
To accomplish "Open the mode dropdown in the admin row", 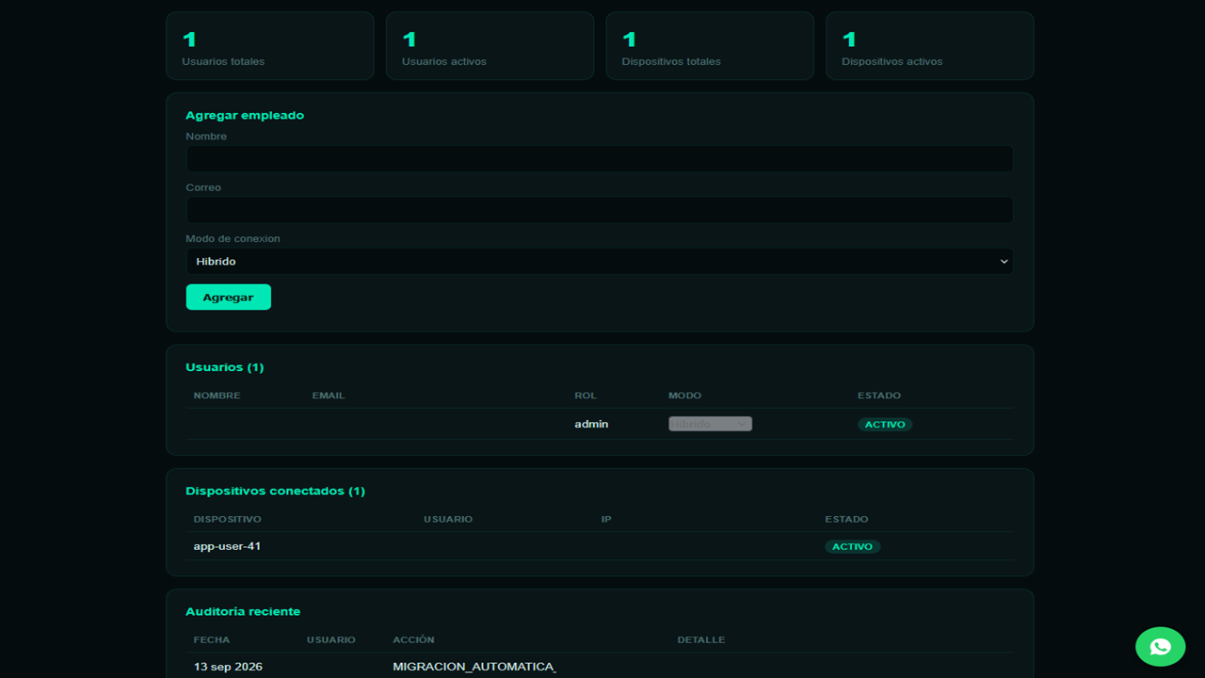I will (x=710, y=424).
